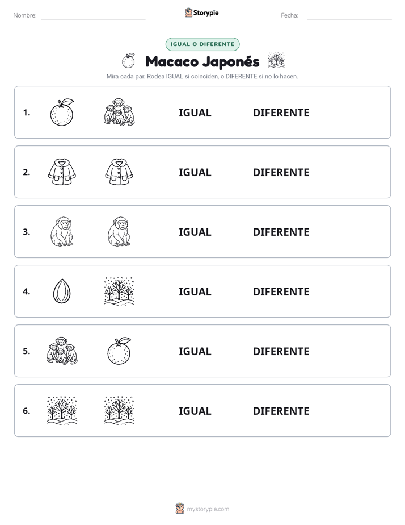405x525 pixels.
Task: Click the IGUAL O DIFERENTE badge
Action: pyautogui.click(x=202, y=44)
